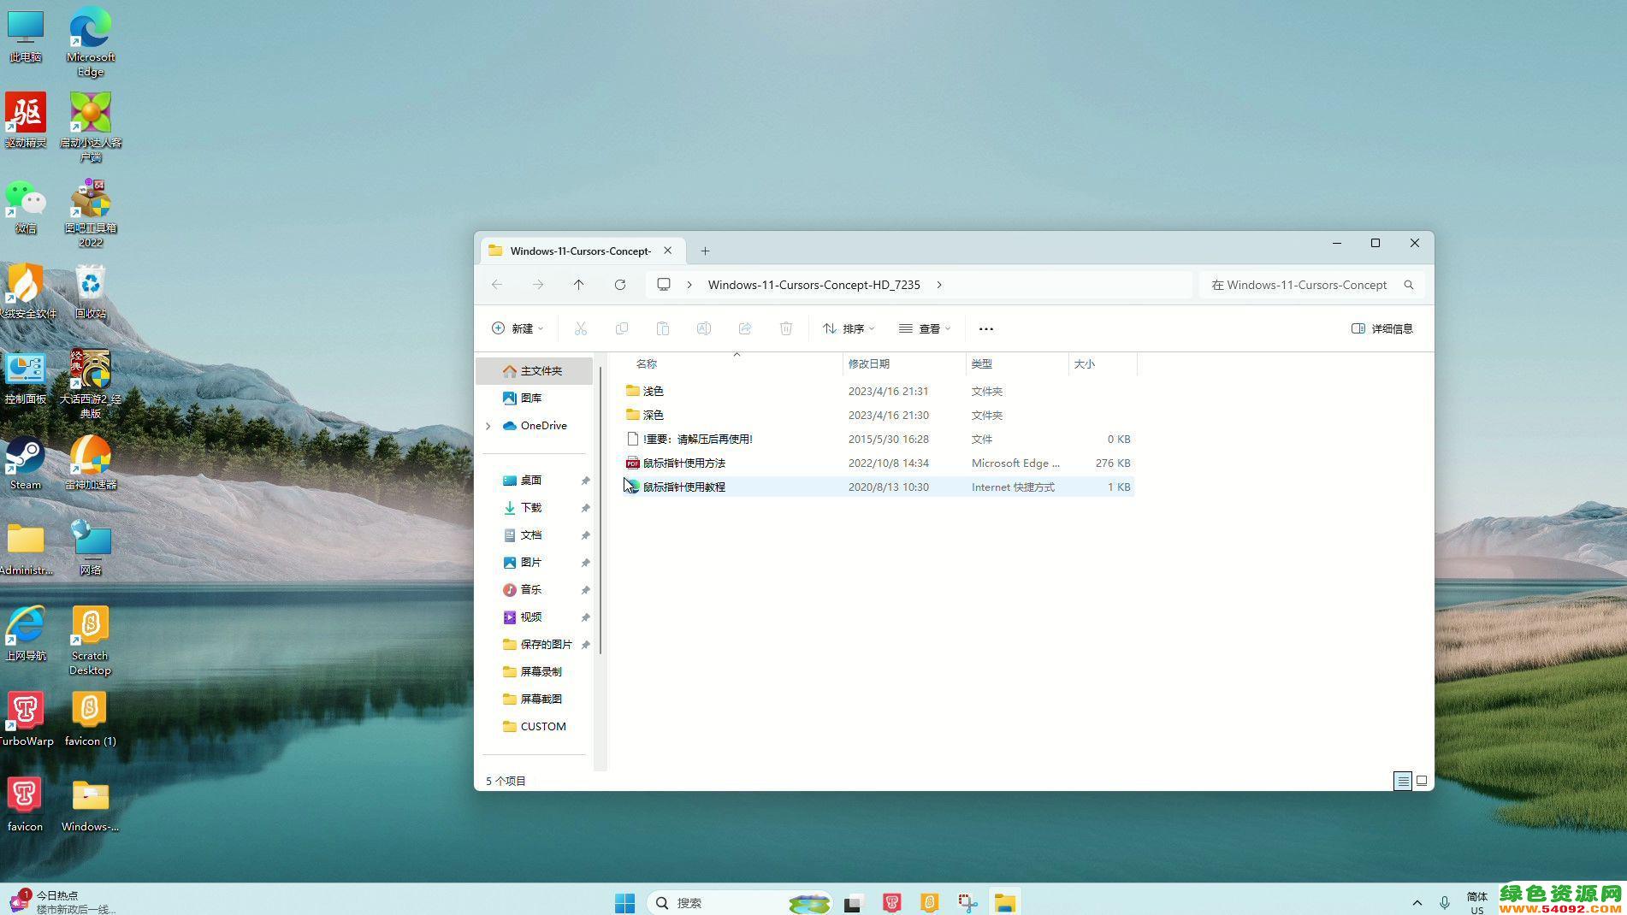
Task: Go up one folder level arrow
Action: click(579, 285)
